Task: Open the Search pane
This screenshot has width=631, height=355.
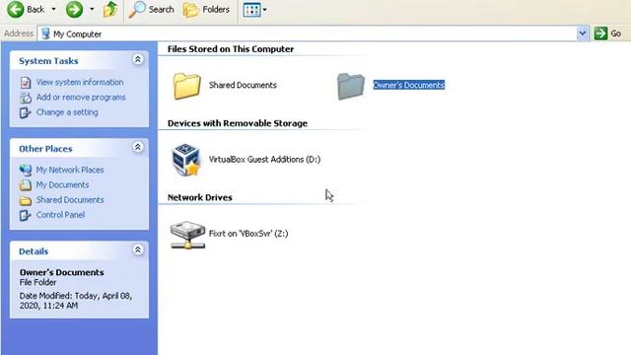Action: [151, 9]
